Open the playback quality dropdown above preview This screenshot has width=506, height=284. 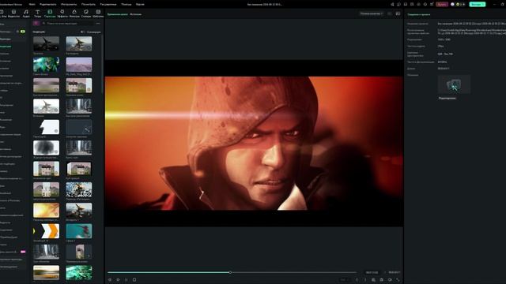(372, 14)
